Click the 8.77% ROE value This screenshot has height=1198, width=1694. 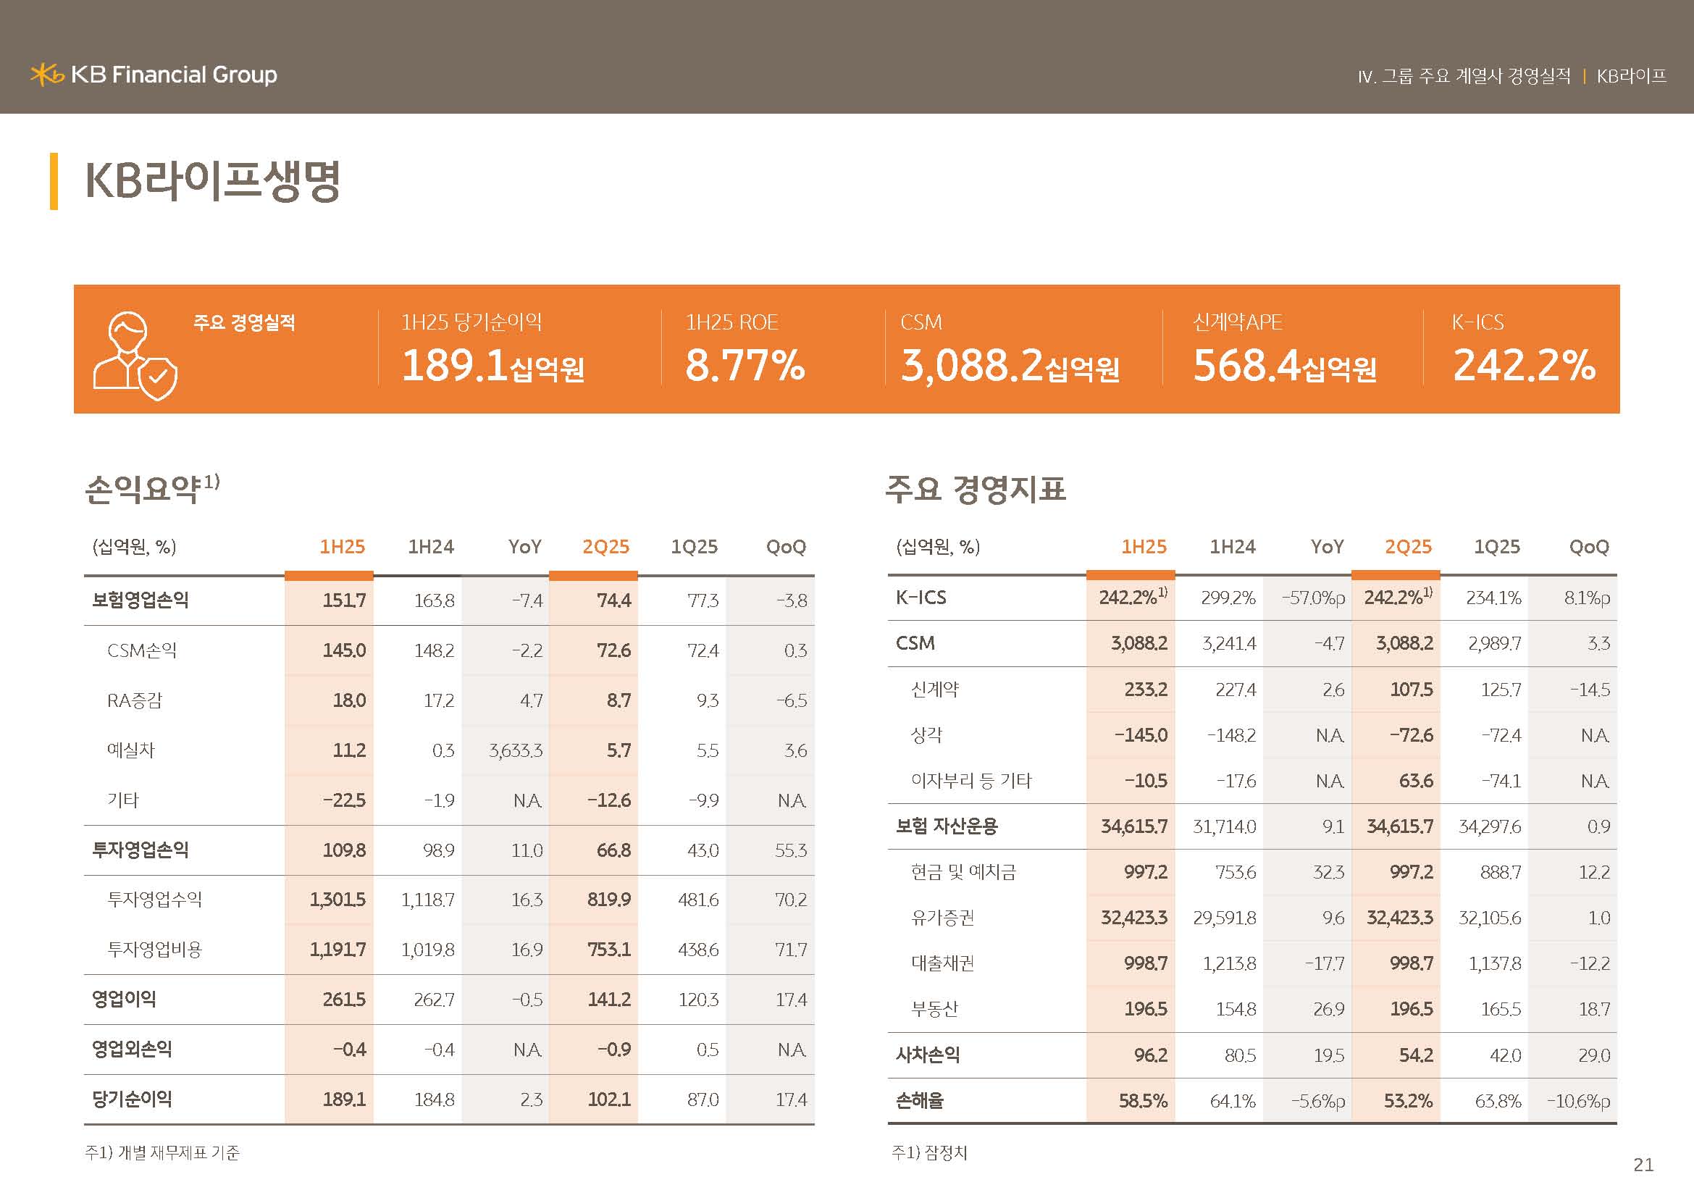point(745,366)
